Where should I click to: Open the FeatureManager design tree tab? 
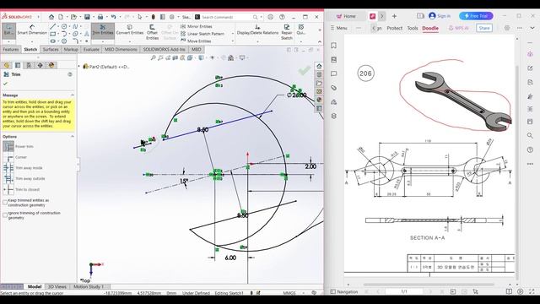click(7, 65)
